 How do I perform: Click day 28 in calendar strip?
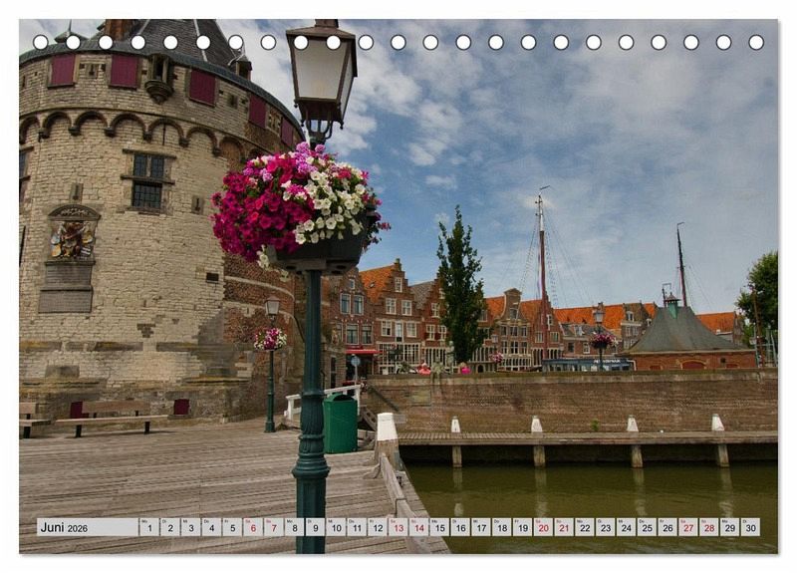709,527
